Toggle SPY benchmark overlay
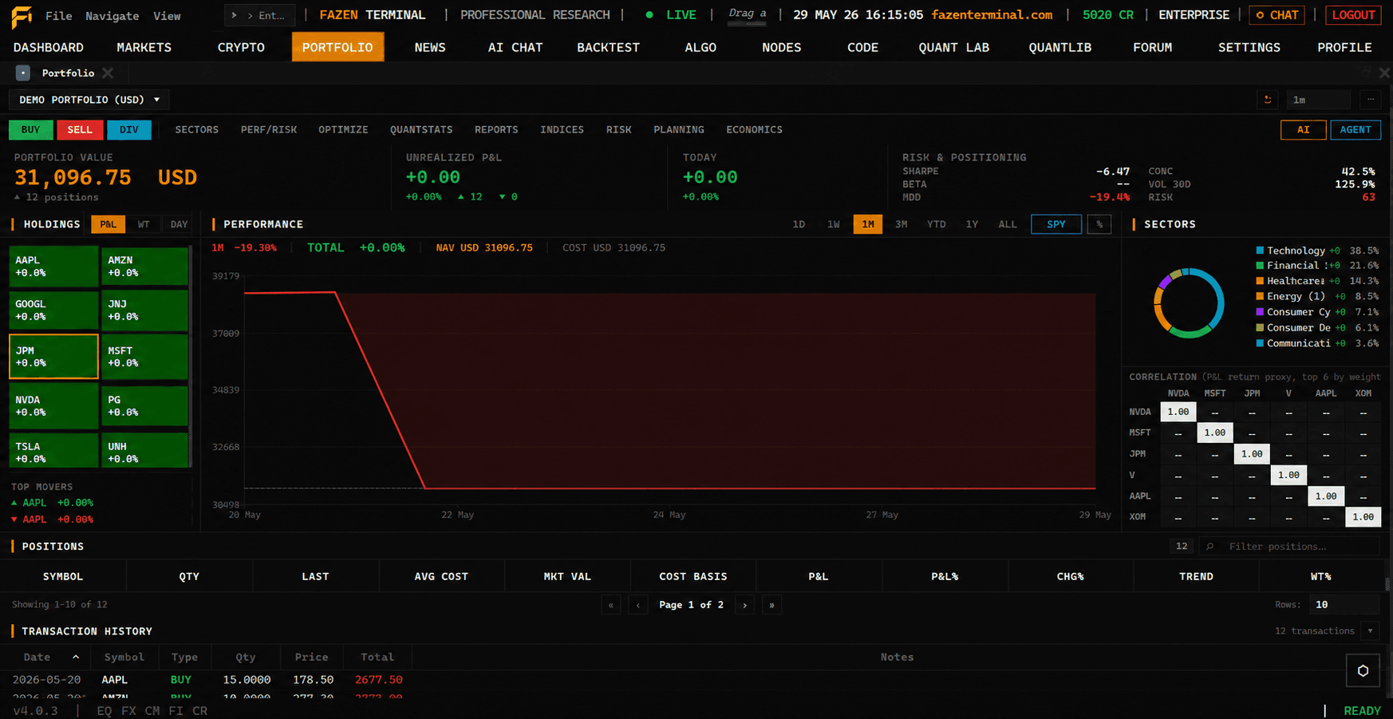The width and height of the screenshot is (1393, 719). click(1056, 224)
